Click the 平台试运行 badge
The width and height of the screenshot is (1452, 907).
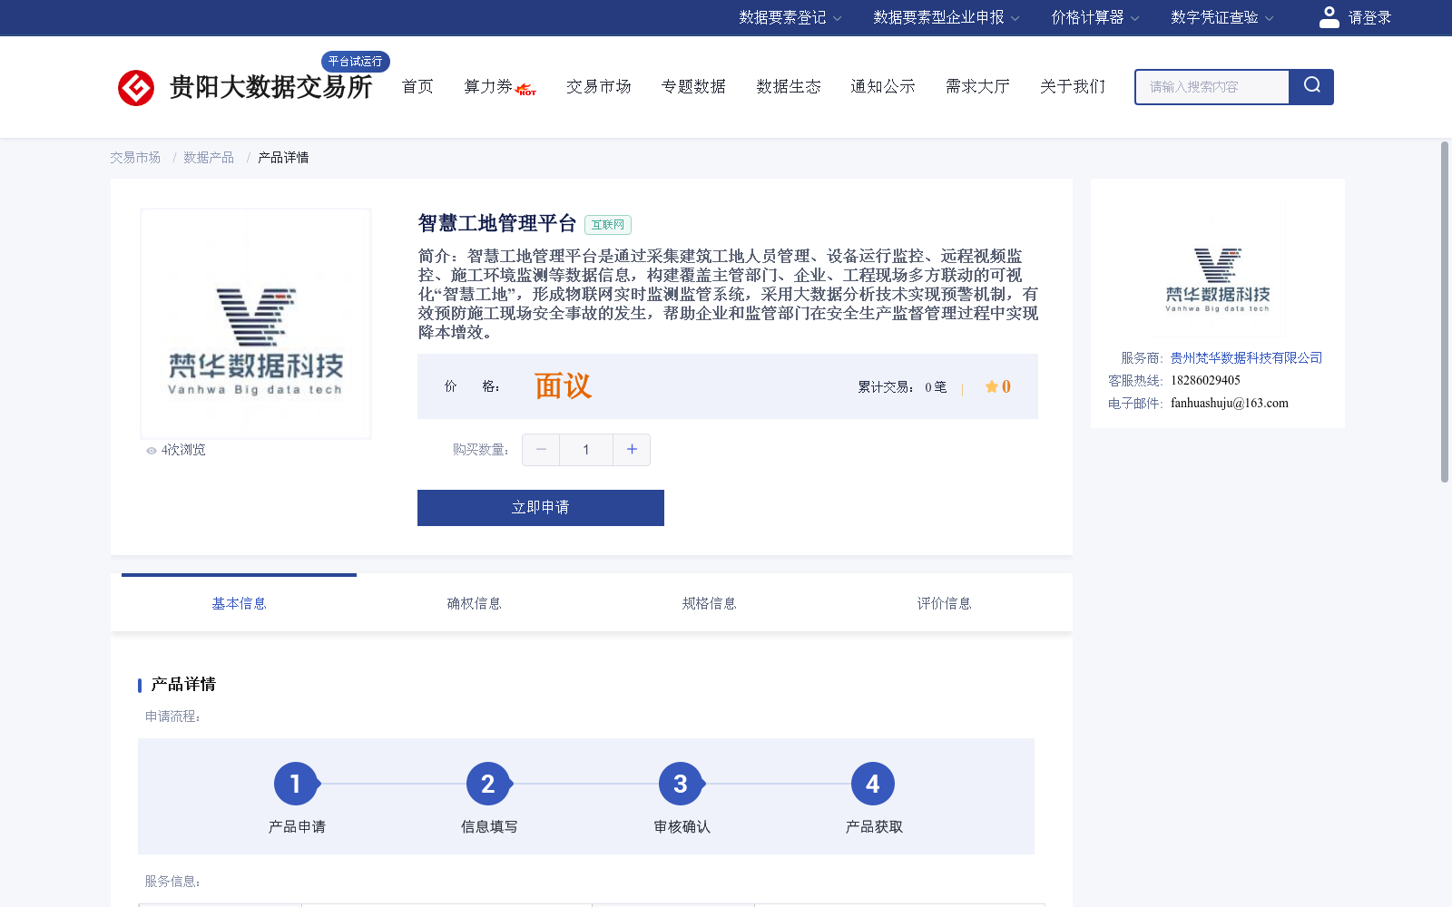coord(356,62)
